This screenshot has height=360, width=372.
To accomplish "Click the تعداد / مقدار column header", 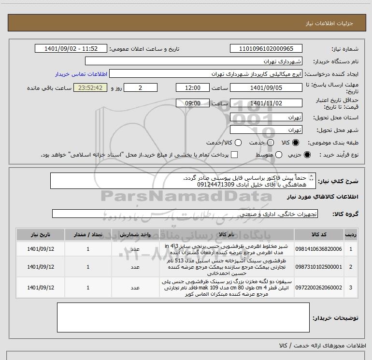I will pos(88,235).
